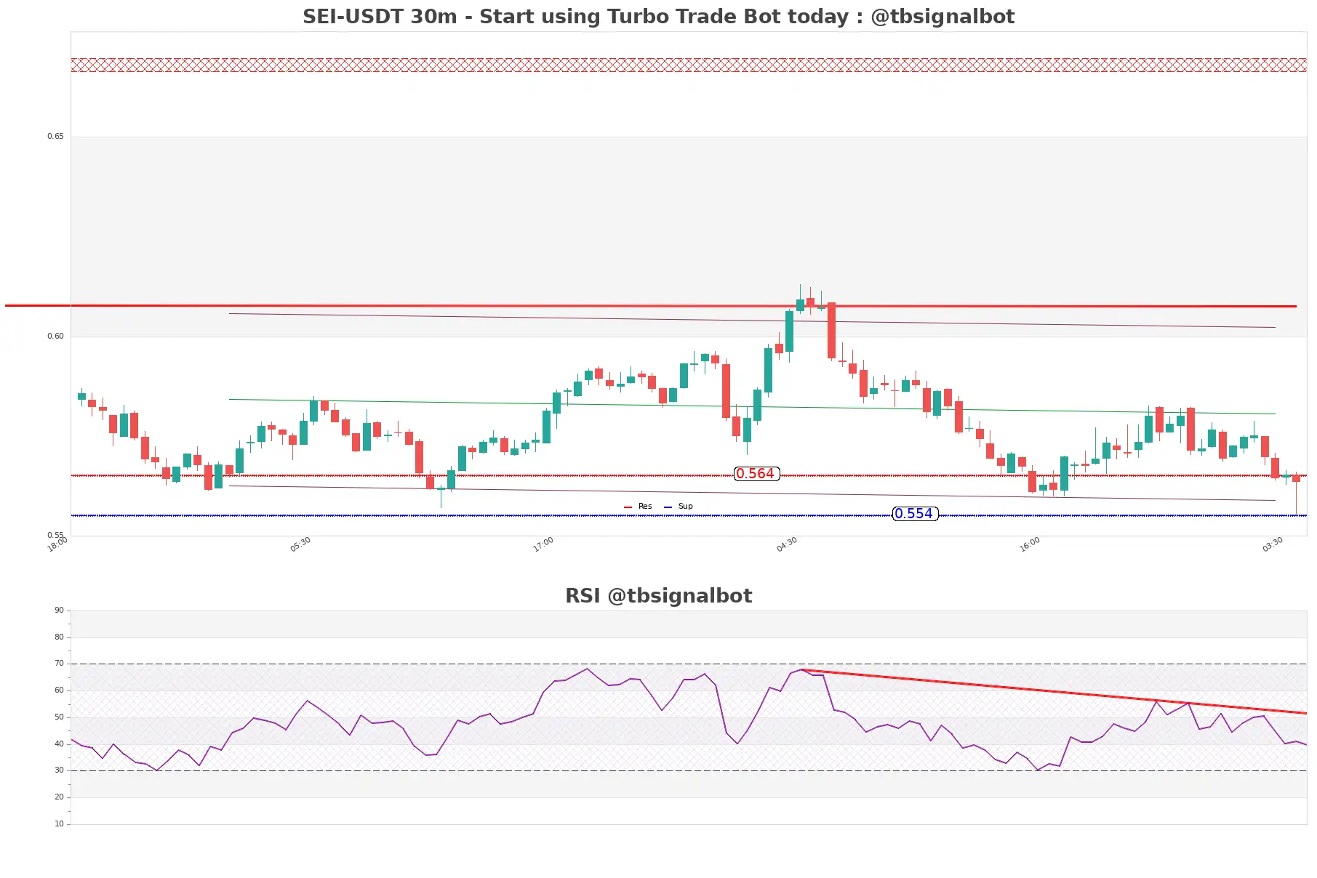Click the RSI 70 axis label
Viewport: 1317px width, 878px height.
pyautogui.click(x=59, y=664)
